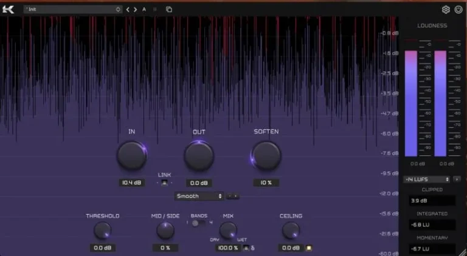This screenshot has height=256, width=467.
Task: Click the copy A/B state icon
Action: point(168,10)
